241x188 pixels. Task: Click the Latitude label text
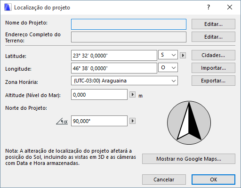click(16, 56)
